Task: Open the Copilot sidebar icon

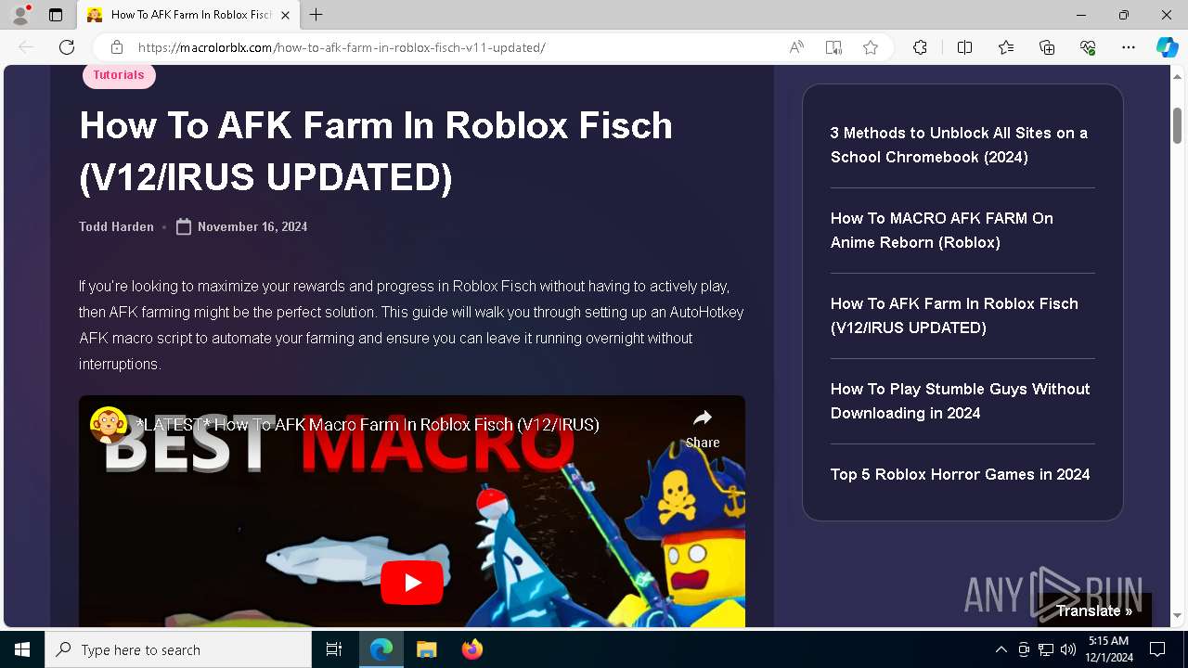Action: pyautogui.click(x=1167, y=47)
